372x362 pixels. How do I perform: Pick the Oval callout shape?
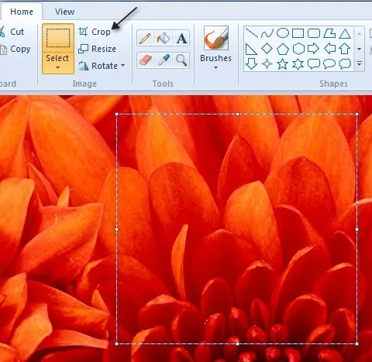point(329,64)
